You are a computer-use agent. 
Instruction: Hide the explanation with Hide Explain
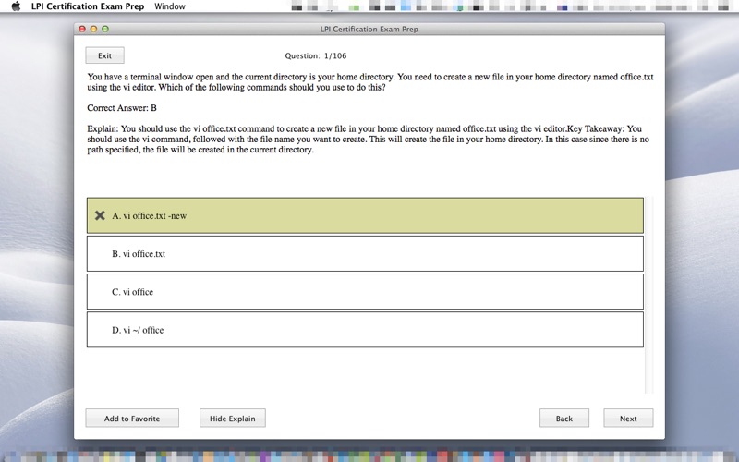coord(233,419)
